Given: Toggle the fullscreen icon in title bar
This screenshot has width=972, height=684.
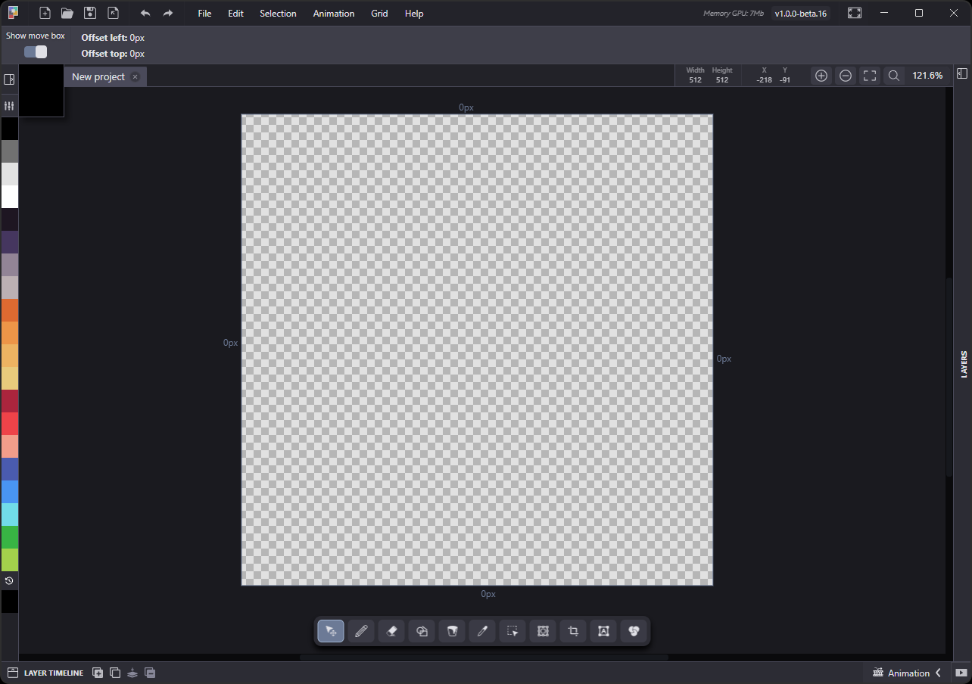Looking at the screenshot, I should click(855, 13).
